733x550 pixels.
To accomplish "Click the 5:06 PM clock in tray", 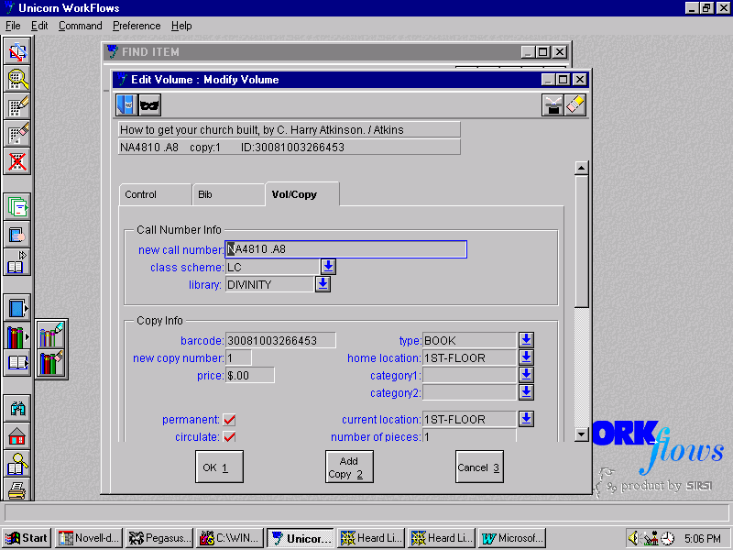I will click(x=703, y=538).
